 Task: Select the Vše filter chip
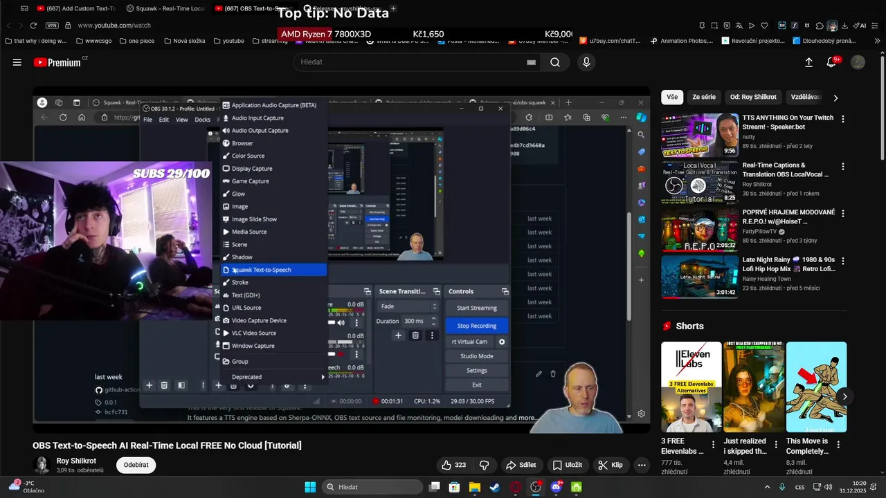point(672,98)
